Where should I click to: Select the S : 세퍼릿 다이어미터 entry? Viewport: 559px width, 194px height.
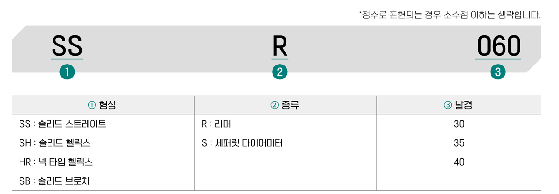tap(242, 143)
